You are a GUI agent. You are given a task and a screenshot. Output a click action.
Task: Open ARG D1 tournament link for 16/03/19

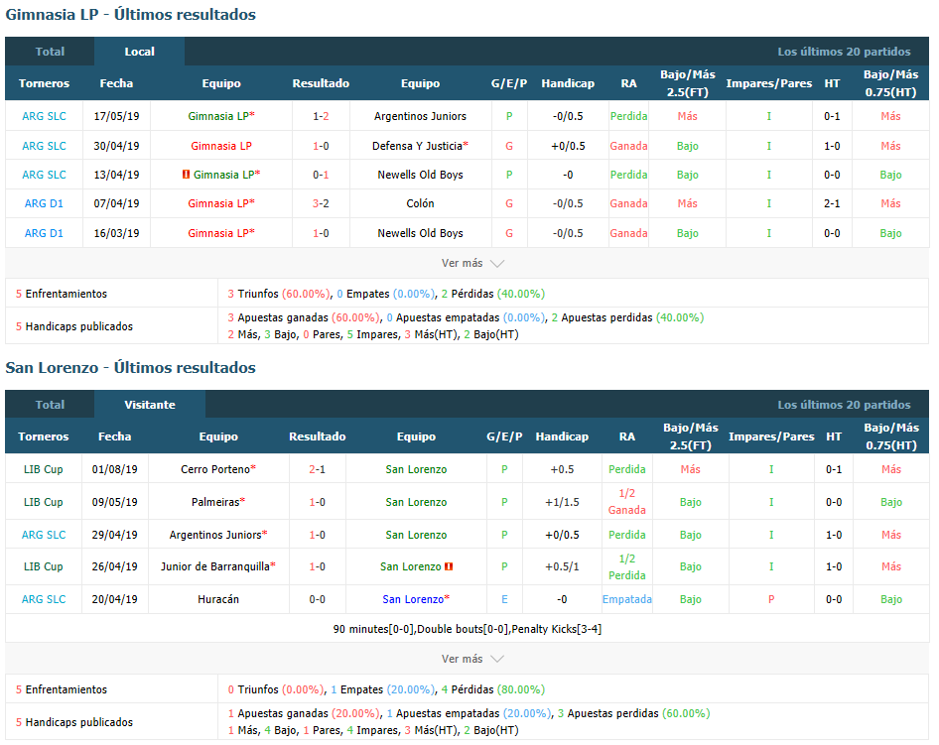pyautogui.click(x=44, y=233)
